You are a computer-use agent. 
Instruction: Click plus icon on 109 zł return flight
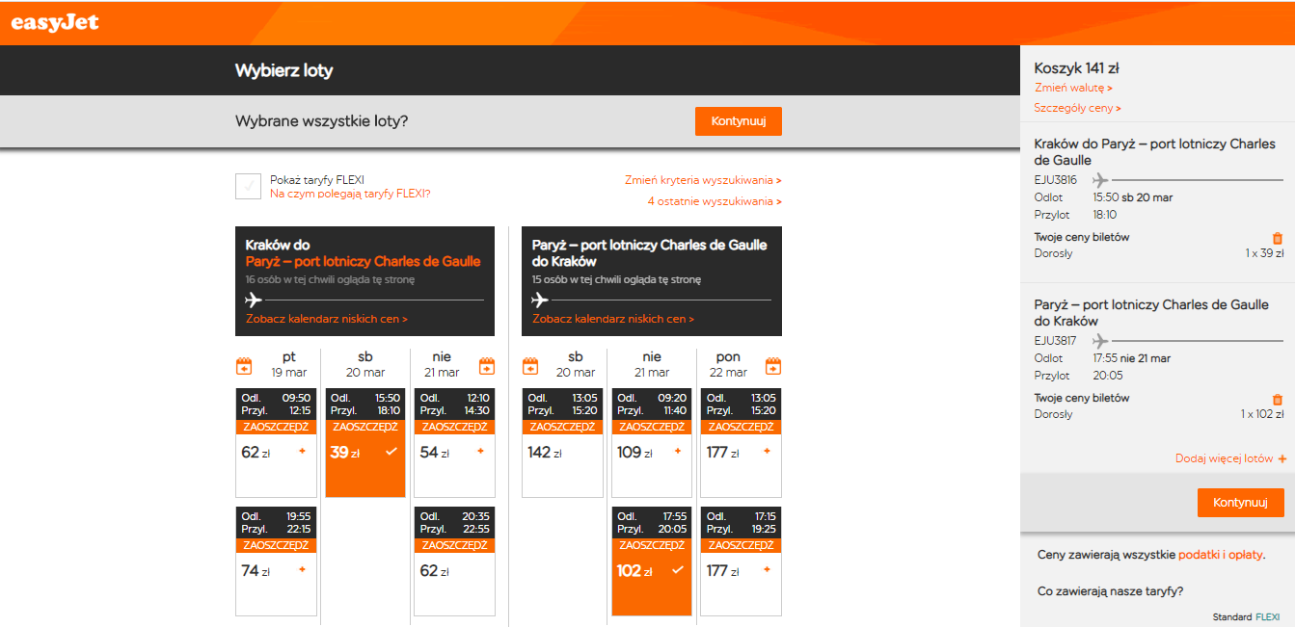coord(677,451)
